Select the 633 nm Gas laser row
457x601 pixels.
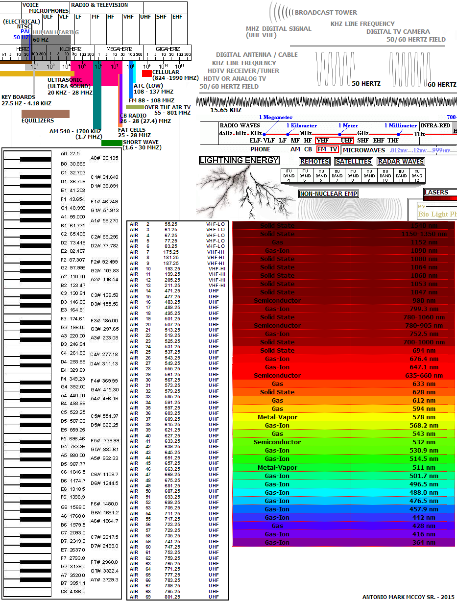344,384
